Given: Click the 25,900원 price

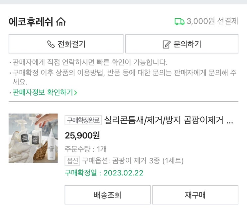Looking at the screenshot, I should (82, 135).
